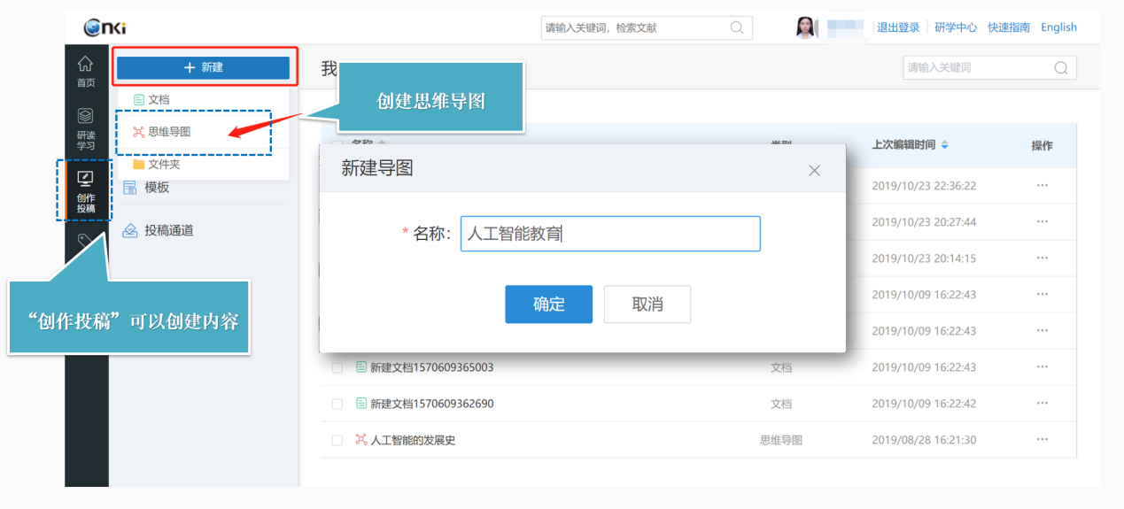
Task: Click the 取消 cancel button
Action: coord(647,305)
